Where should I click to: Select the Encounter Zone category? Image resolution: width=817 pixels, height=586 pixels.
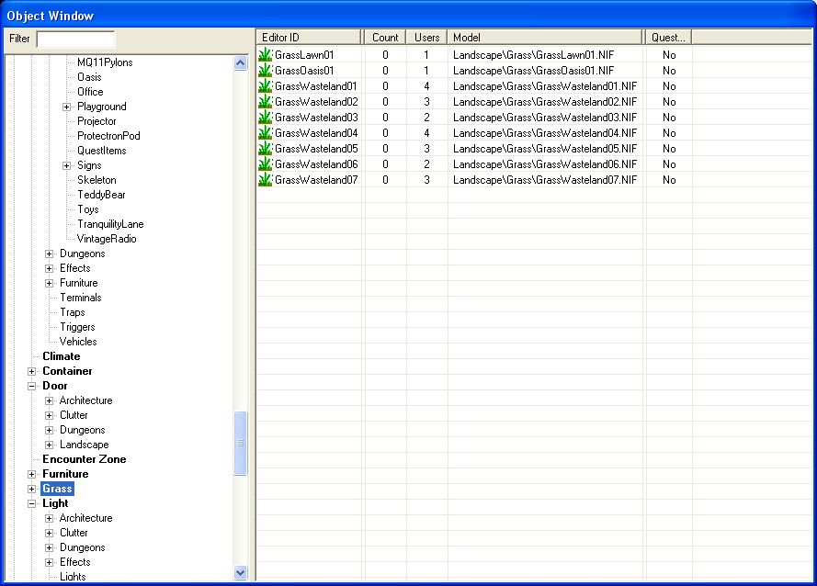coord(85,459)
